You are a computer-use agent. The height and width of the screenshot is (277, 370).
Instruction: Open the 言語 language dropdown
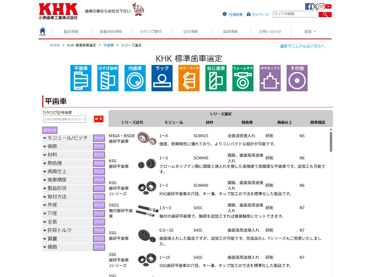tap(310, 32)
